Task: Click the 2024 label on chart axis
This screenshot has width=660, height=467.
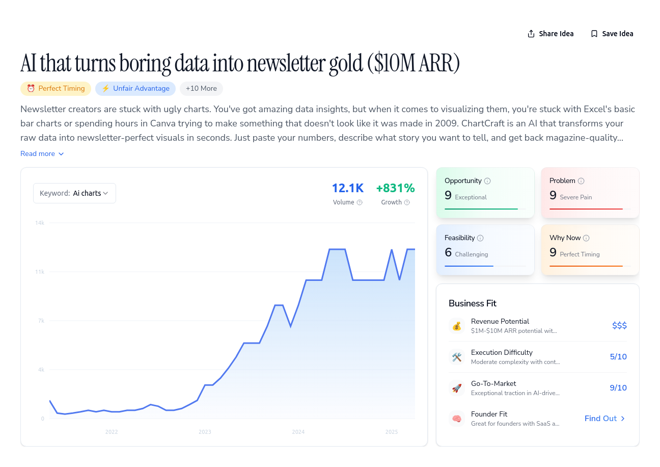Action: pos(298,432)
